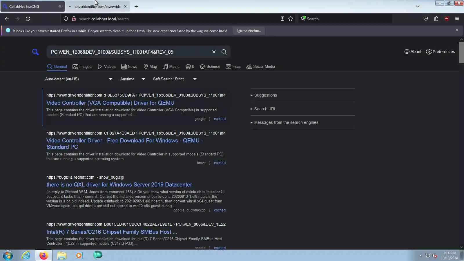Open Video Controller (VGA Compatible) Driver result
The height and width of the screenshot is (261, 464).
(110, 103)
